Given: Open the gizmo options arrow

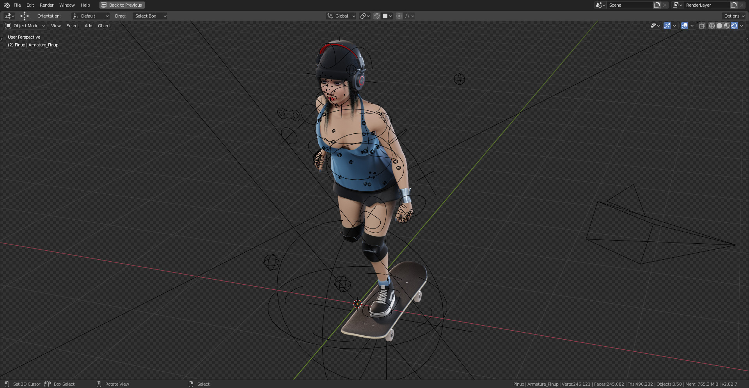Looking at the screenshot, I should click(674, 26).
